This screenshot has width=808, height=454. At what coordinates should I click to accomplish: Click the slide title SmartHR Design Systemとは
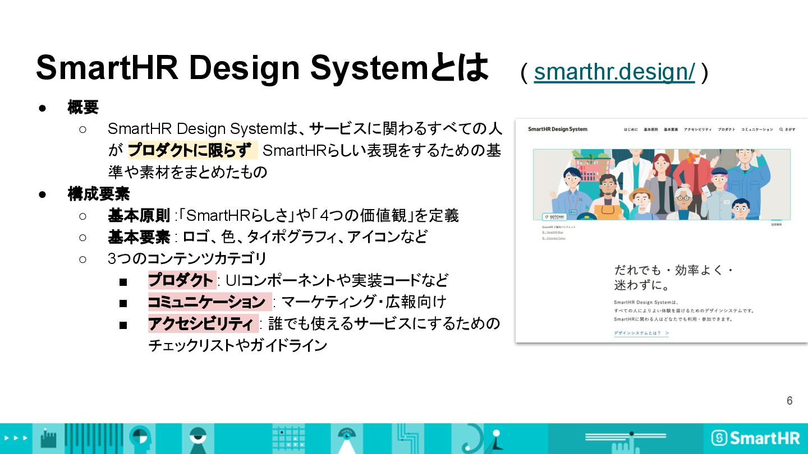pyautogui.click(x=263, y=67)
